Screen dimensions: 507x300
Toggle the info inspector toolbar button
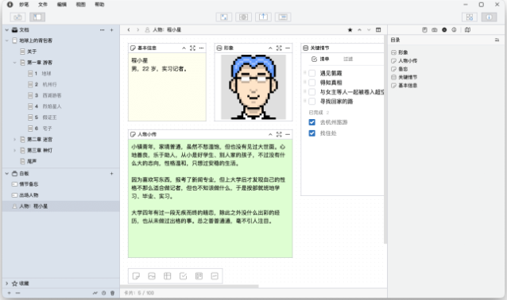tap(489, 17)
